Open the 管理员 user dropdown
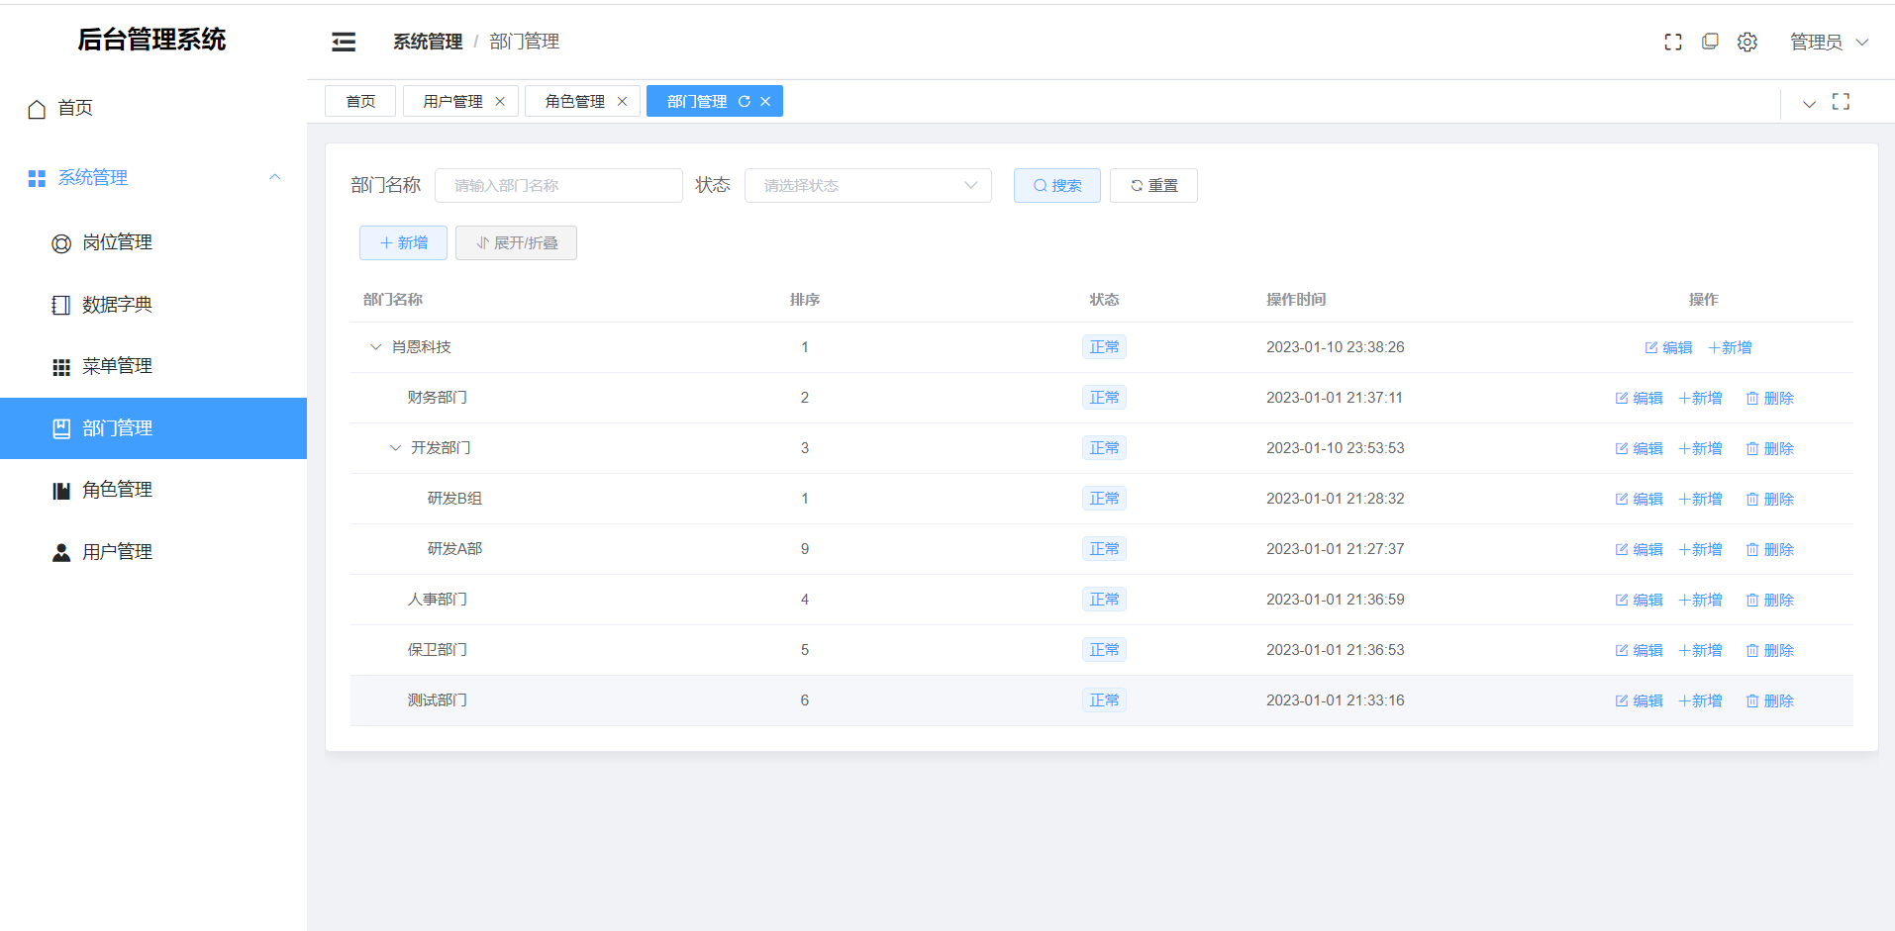1895x931 pixels. pos(1829,42)
